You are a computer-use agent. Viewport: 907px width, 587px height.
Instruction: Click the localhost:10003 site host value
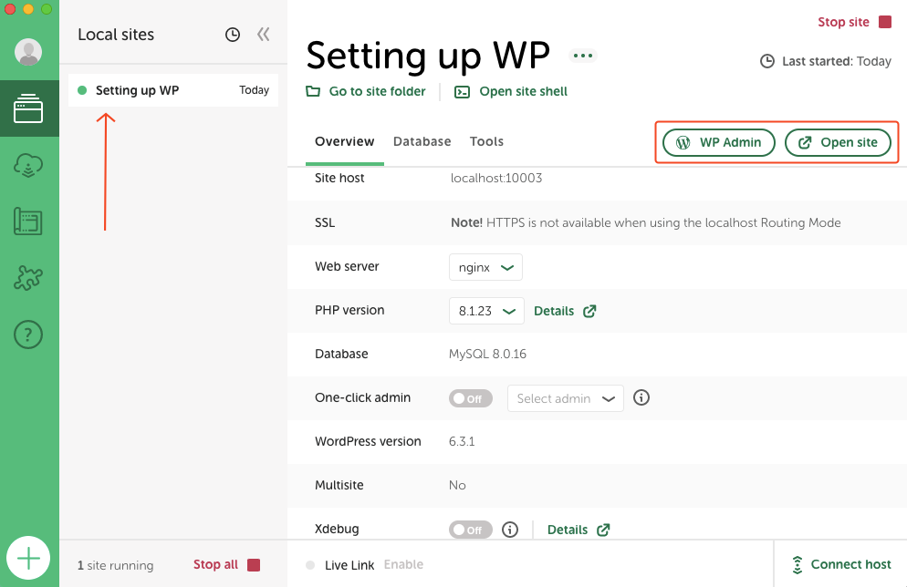click(x=496, y=178)
